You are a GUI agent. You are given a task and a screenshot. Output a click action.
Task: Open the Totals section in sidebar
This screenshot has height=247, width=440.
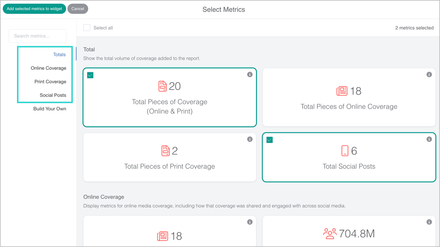[59, 55]
